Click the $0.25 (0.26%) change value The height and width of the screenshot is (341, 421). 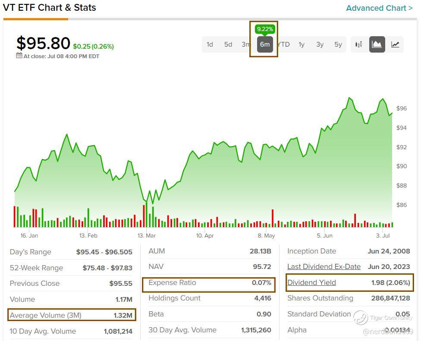pos(94,47)
